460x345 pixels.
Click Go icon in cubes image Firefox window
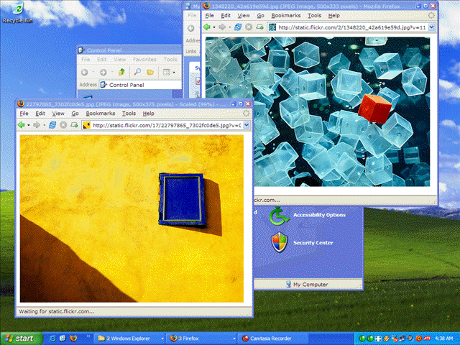[259, 27]
